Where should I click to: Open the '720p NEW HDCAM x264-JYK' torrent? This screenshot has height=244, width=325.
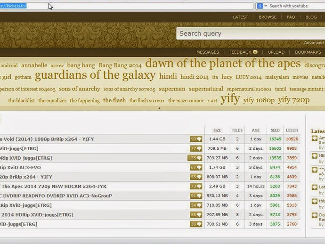pos(53,187)
